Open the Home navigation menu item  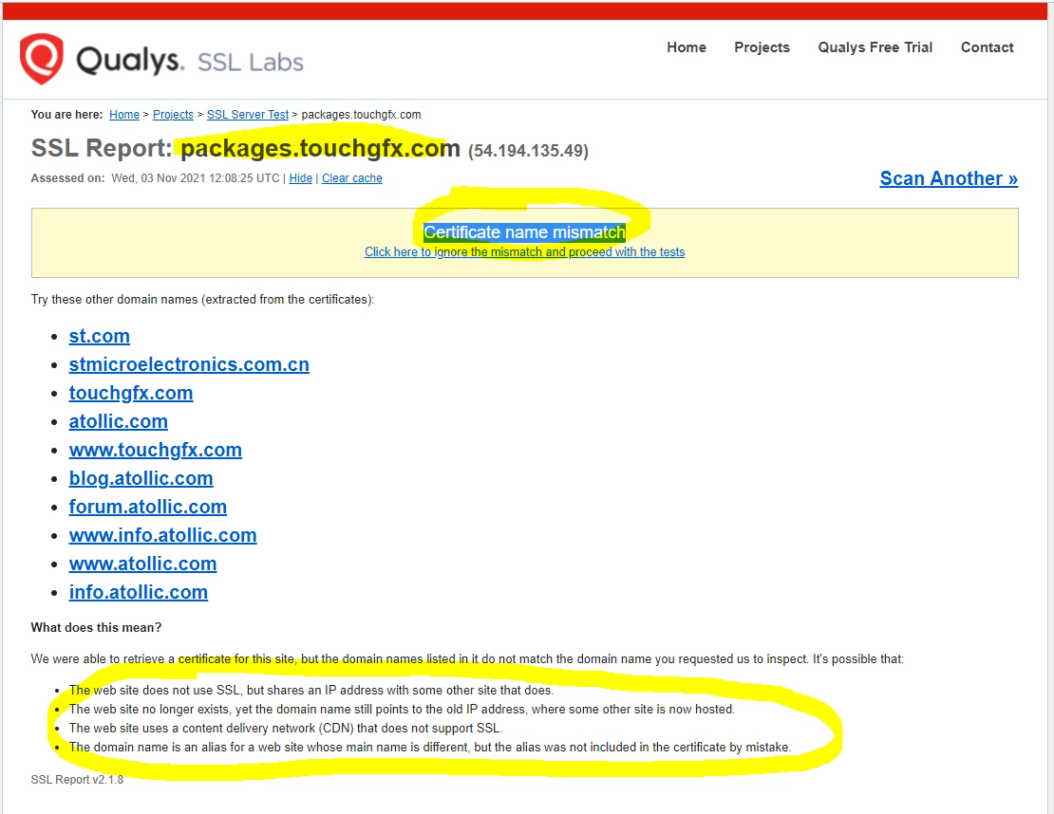(687, 47)
